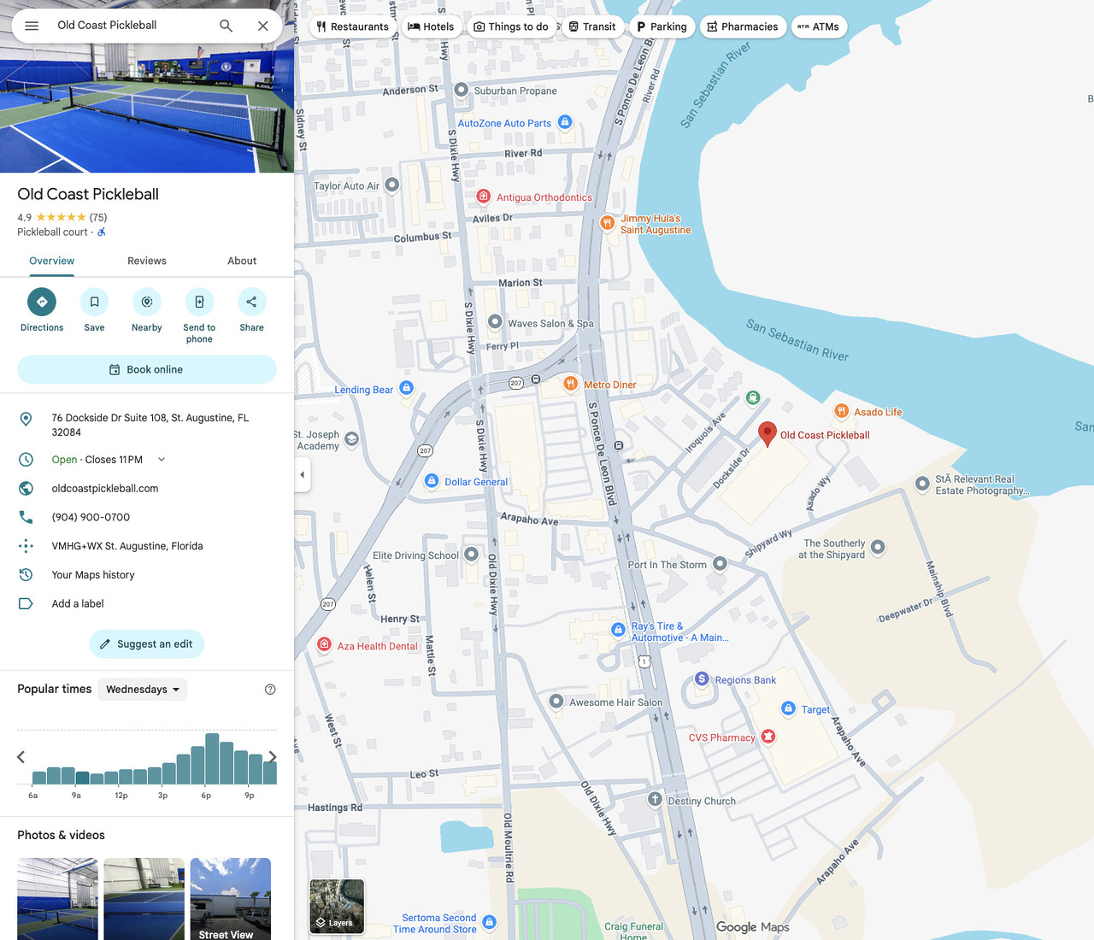Open the Layers map switcher
Image resolution: width=1094 pixels, height=940 pixels.
(x=337, y=907)
